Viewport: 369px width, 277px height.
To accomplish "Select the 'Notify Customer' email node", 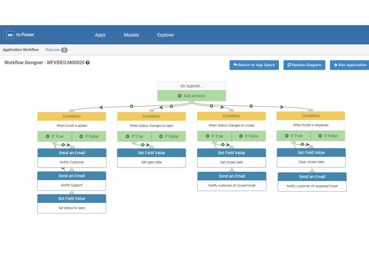I will click(72, 158).
